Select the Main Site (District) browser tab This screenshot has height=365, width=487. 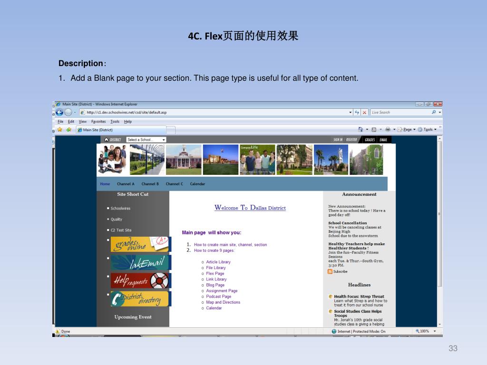click(x=121, y=130)
